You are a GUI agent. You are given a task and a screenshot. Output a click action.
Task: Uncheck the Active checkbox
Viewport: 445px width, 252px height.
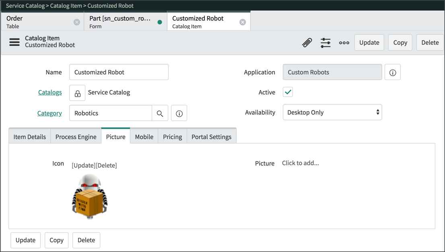[287, 92]
